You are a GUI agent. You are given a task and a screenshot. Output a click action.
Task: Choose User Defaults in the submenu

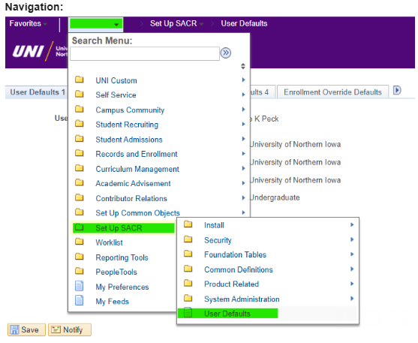(227, 314)
